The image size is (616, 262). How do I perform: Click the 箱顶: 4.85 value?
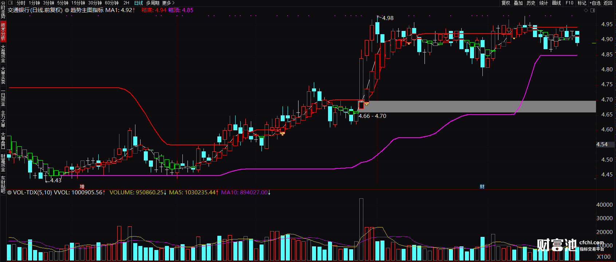181,10
